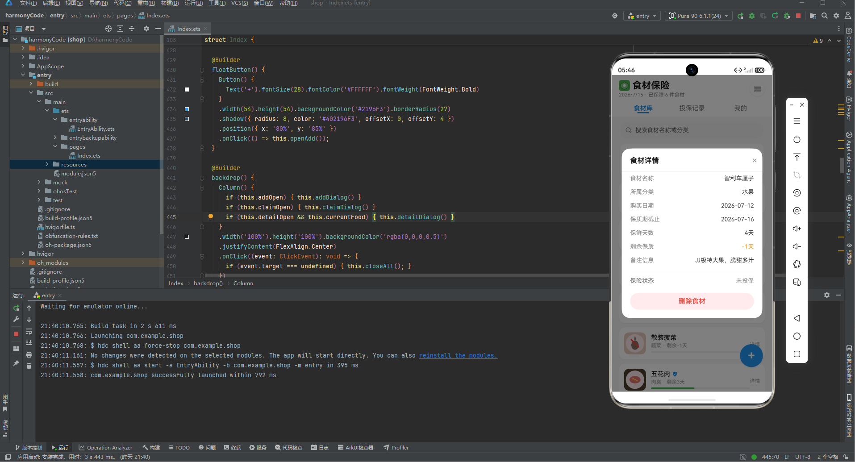Image resolution: width=855 pixels, height=462 pixels.
Task: Switch to 投保记录 tab in phone app
Action: [692, 108]
